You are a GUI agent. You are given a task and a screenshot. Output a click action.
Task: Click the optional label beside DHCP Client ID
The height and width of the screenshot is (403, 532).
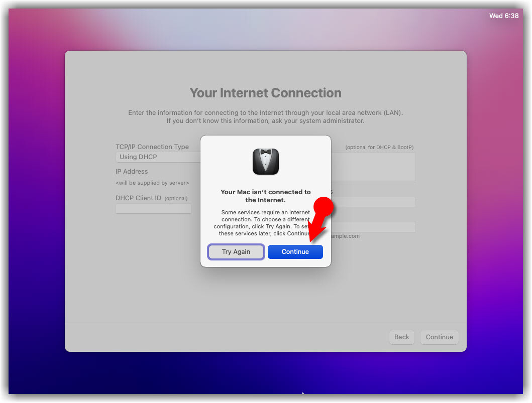[176, 198]
